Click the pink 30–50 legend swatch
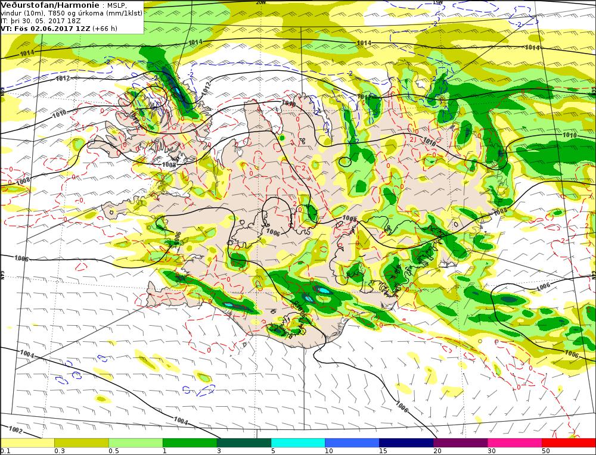The image size is (596, 455). (x=515, y=442)
